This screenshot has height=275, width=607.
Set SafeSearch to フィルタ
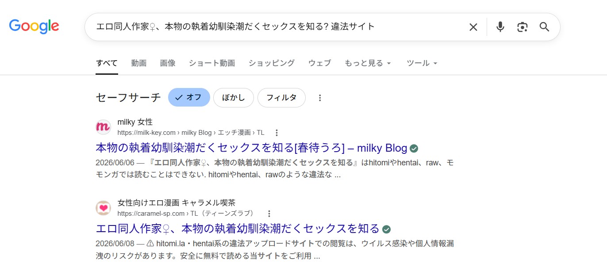[281, 97]
